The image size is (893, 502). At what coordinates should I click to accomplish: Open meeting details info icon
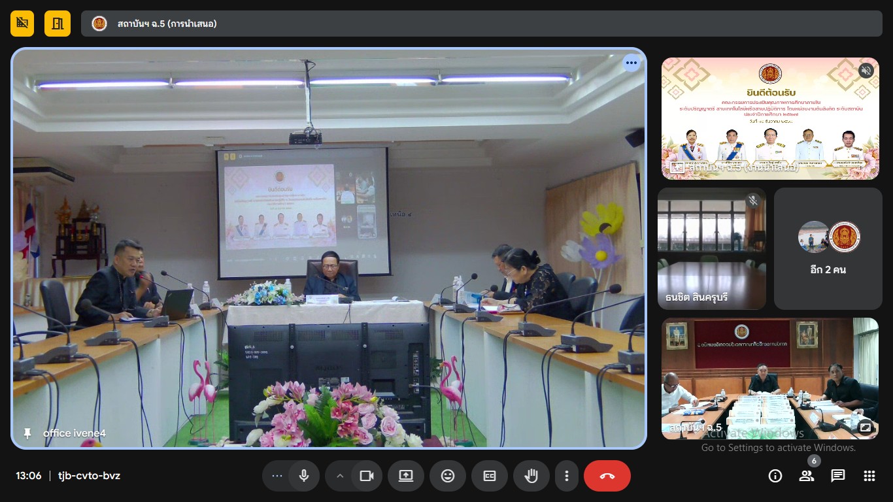tap(775, 476)
